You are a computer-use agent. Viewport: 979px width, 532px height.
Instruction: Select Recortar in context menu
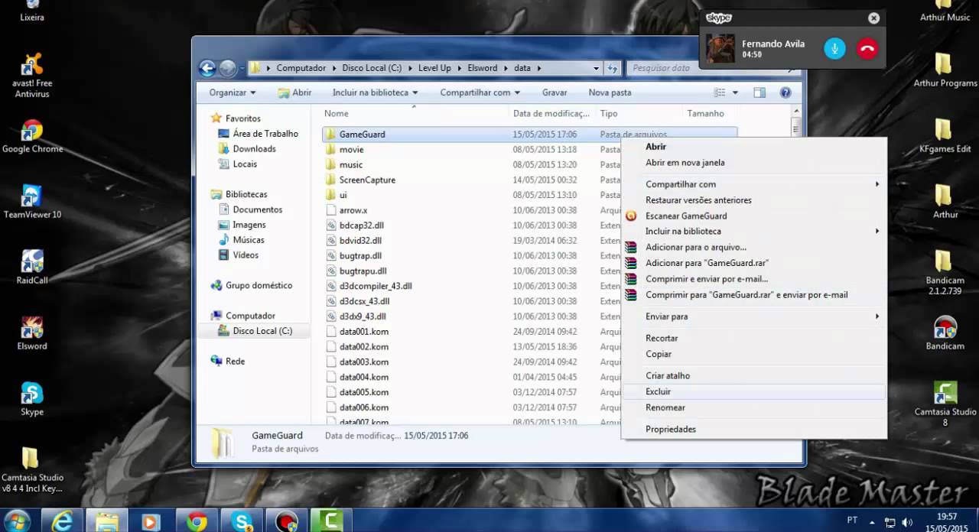[x=753, y=338]
